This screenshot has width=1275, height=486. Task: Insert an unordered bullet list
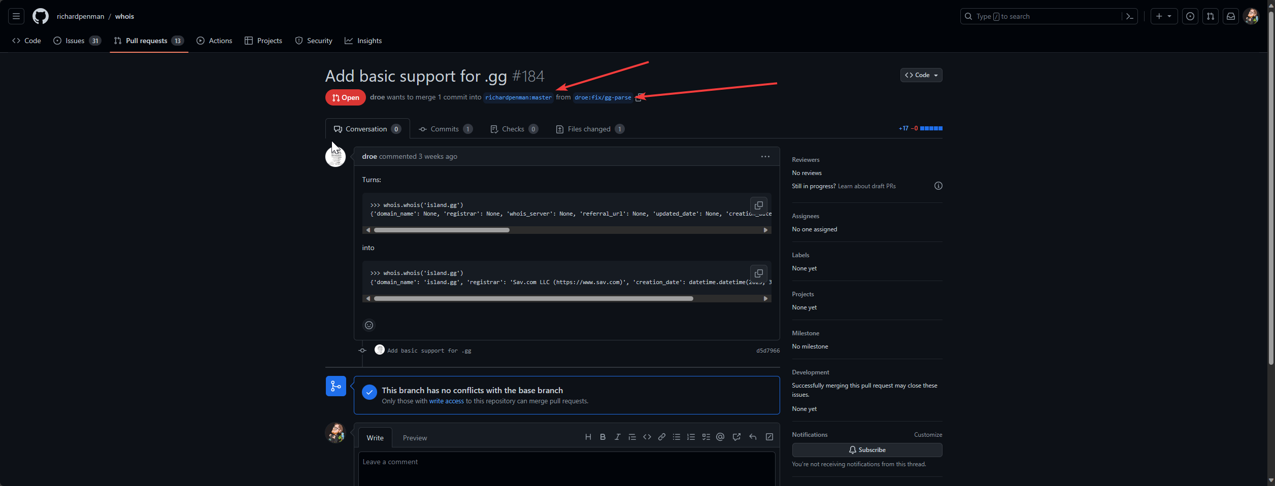[x=676, y=437]
